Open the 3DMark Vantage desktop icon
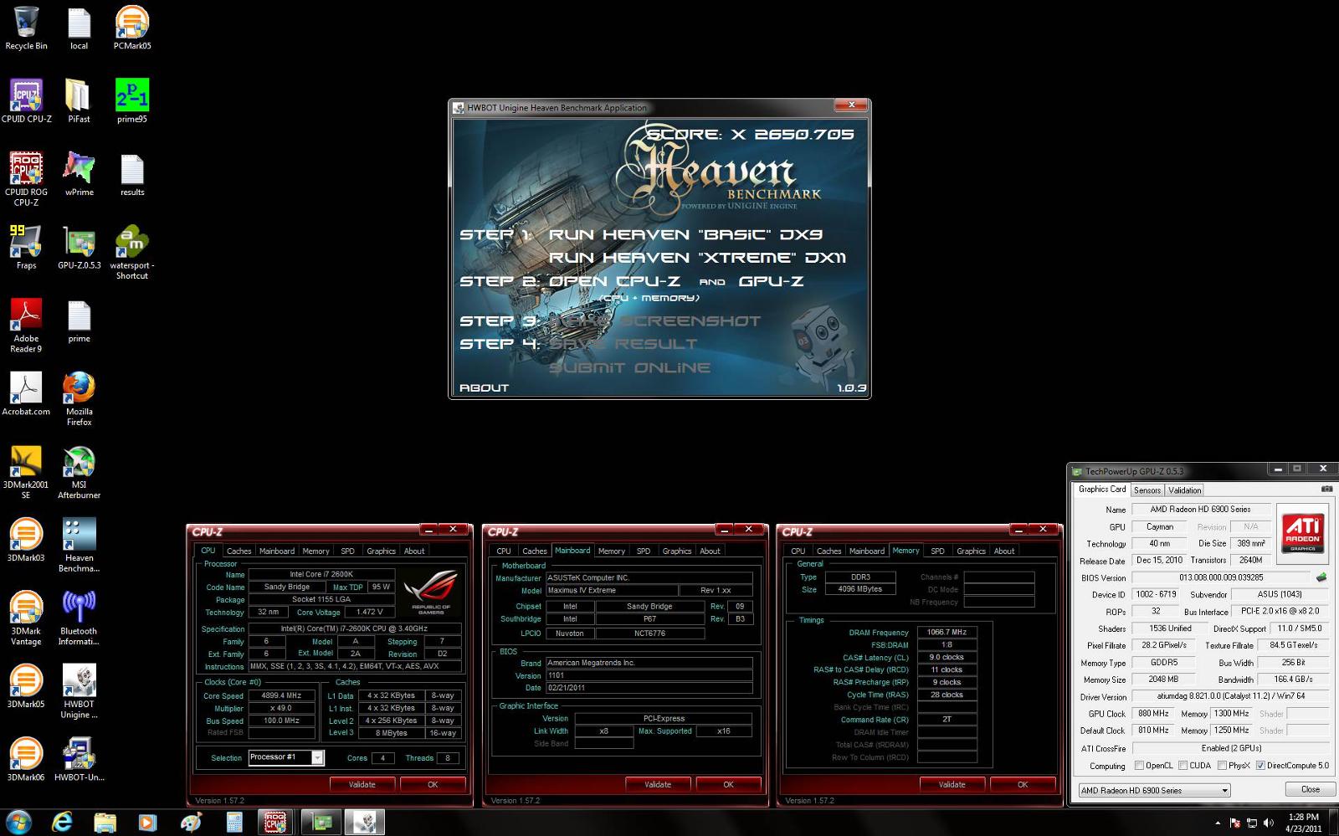The image size is (1339, 836). (x=26, y=618)
